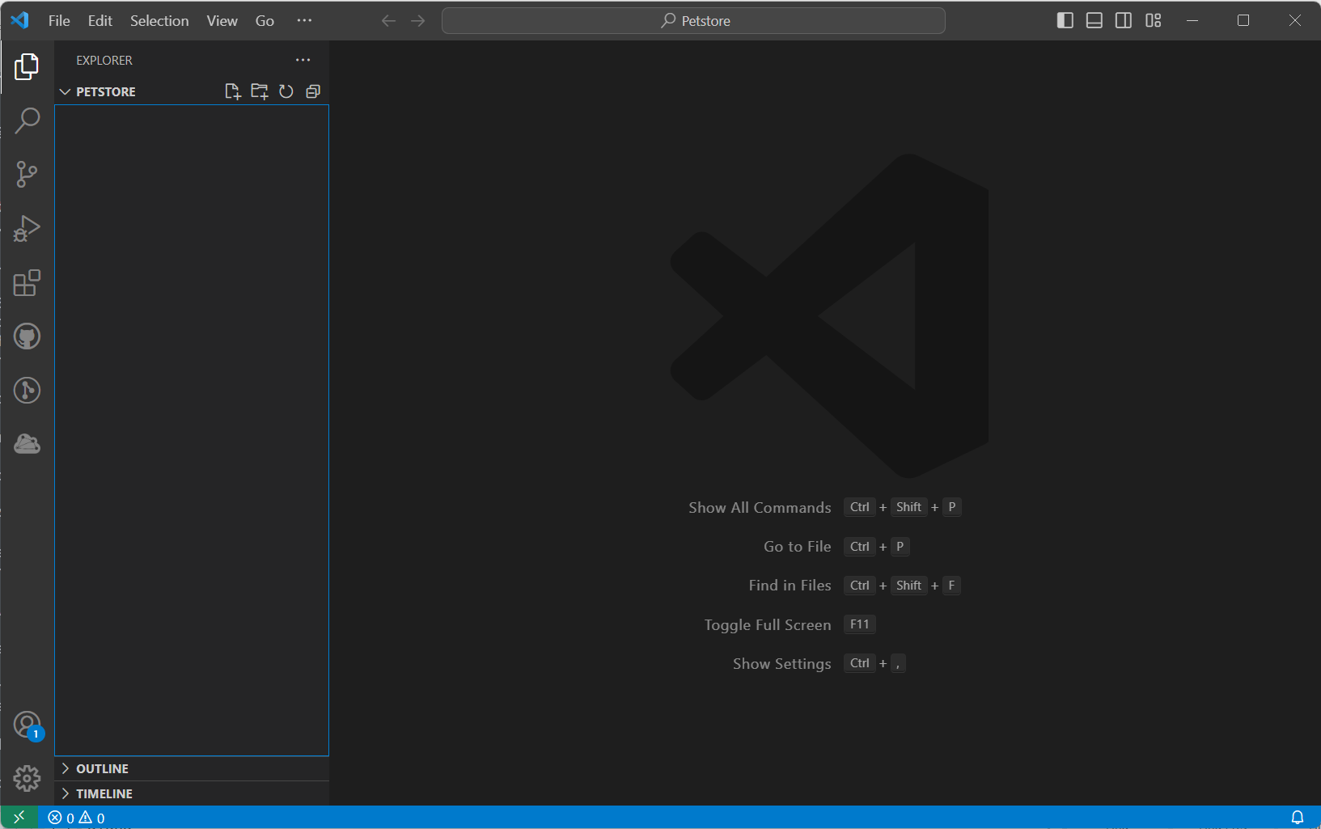Toggle the secondary side bar

(x=1124, y=21)
